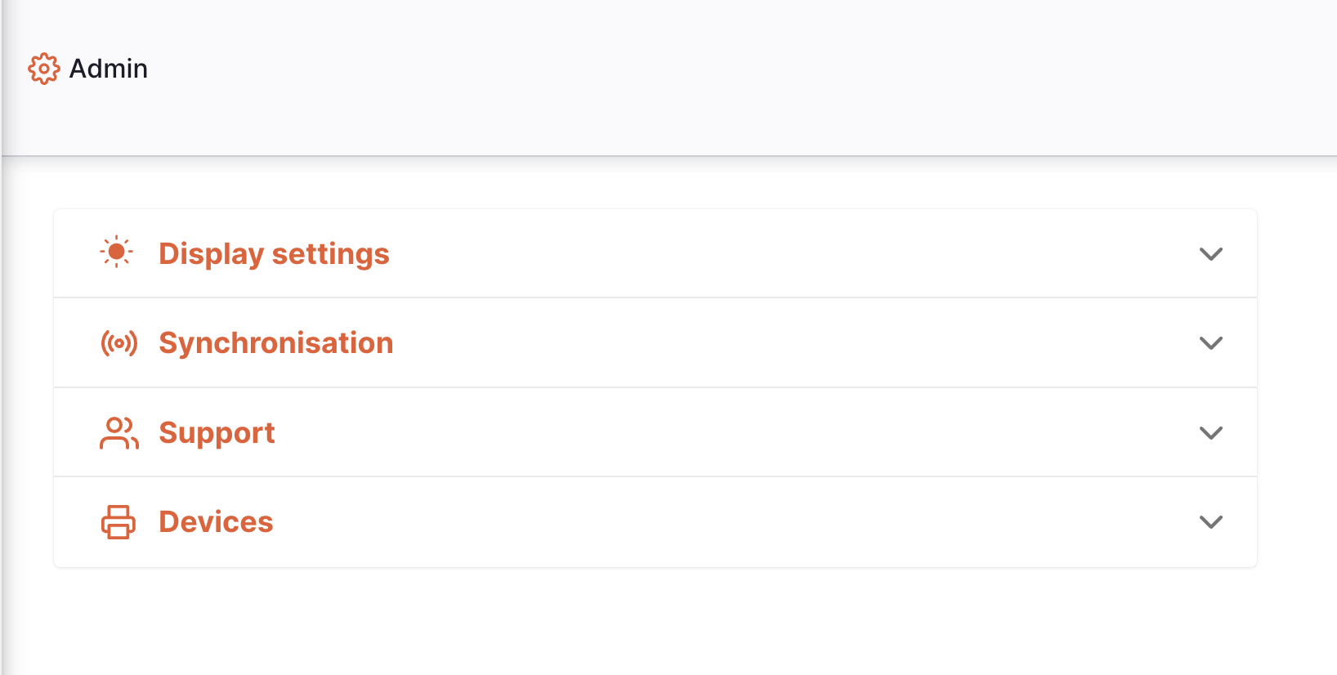
Task: Click blank area of the Devices row
Action: tap(736, 522)
